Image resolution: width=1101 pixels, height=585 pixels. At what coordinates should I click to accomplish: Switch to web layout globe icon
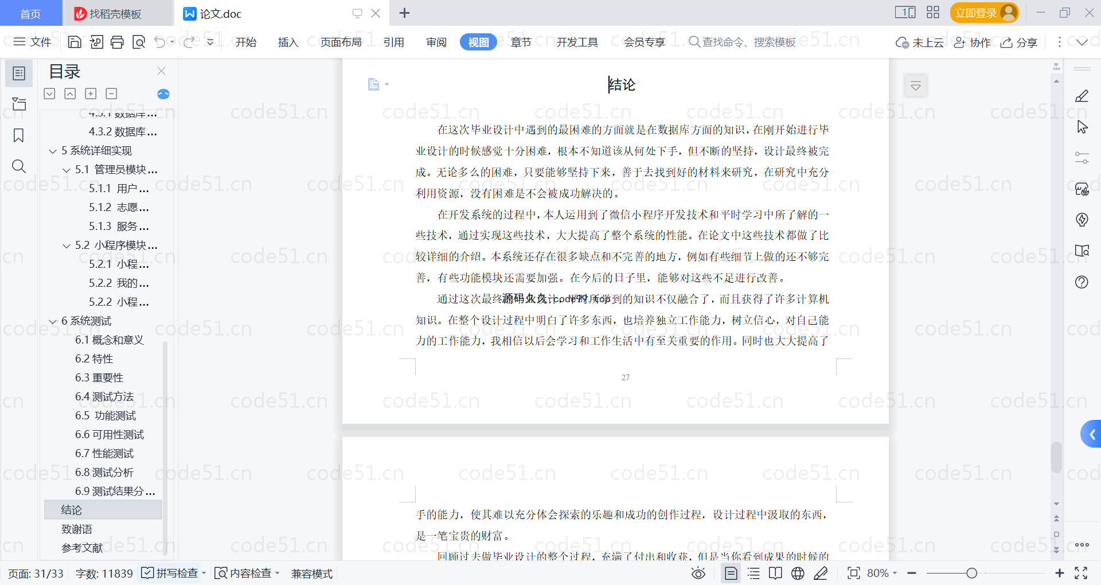(798, 573)
